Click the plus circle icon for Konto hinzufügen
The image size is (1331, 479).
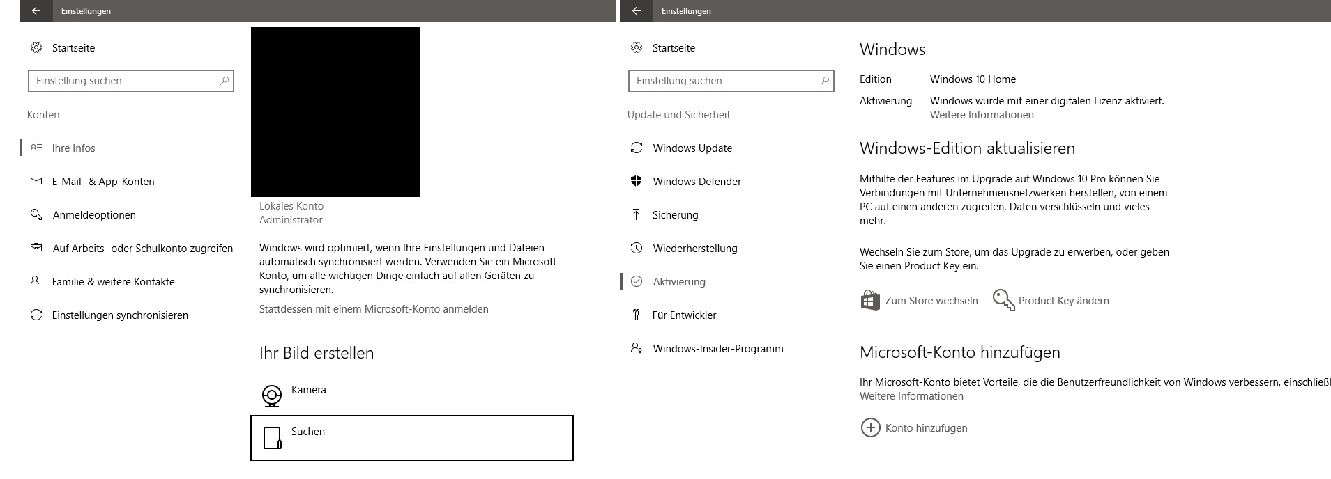pyautogui.click(x=871, y=427)
